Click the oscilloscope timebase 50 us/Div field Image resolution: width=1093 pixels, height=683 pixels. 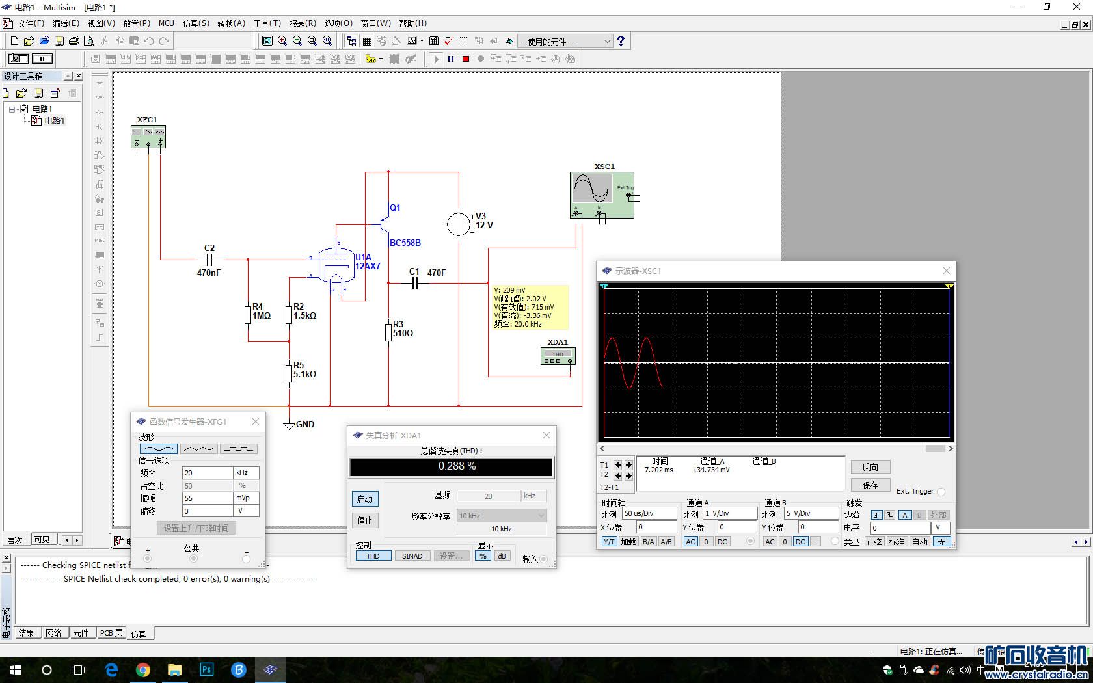point(650,514)
